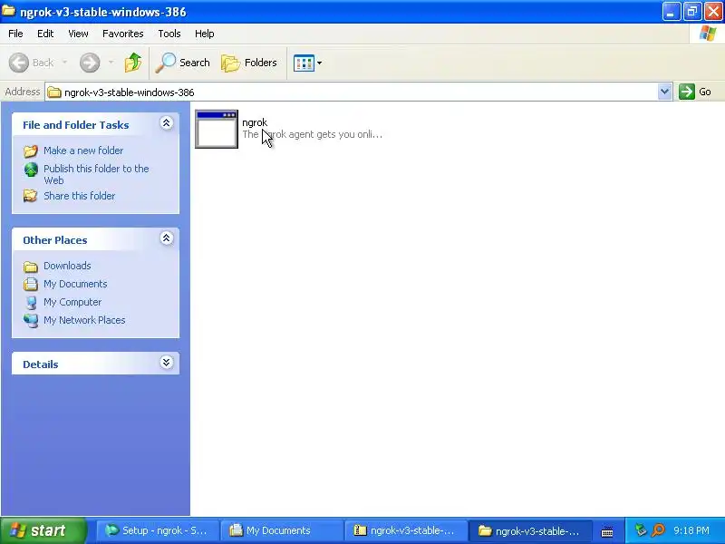Click the title bar folder icon
The image size is (725, 544).
8,11
